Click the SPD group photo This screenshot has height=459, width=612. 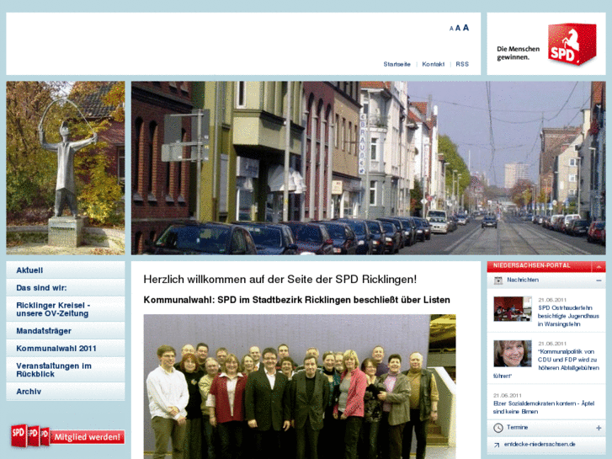[x=300, y=387]
